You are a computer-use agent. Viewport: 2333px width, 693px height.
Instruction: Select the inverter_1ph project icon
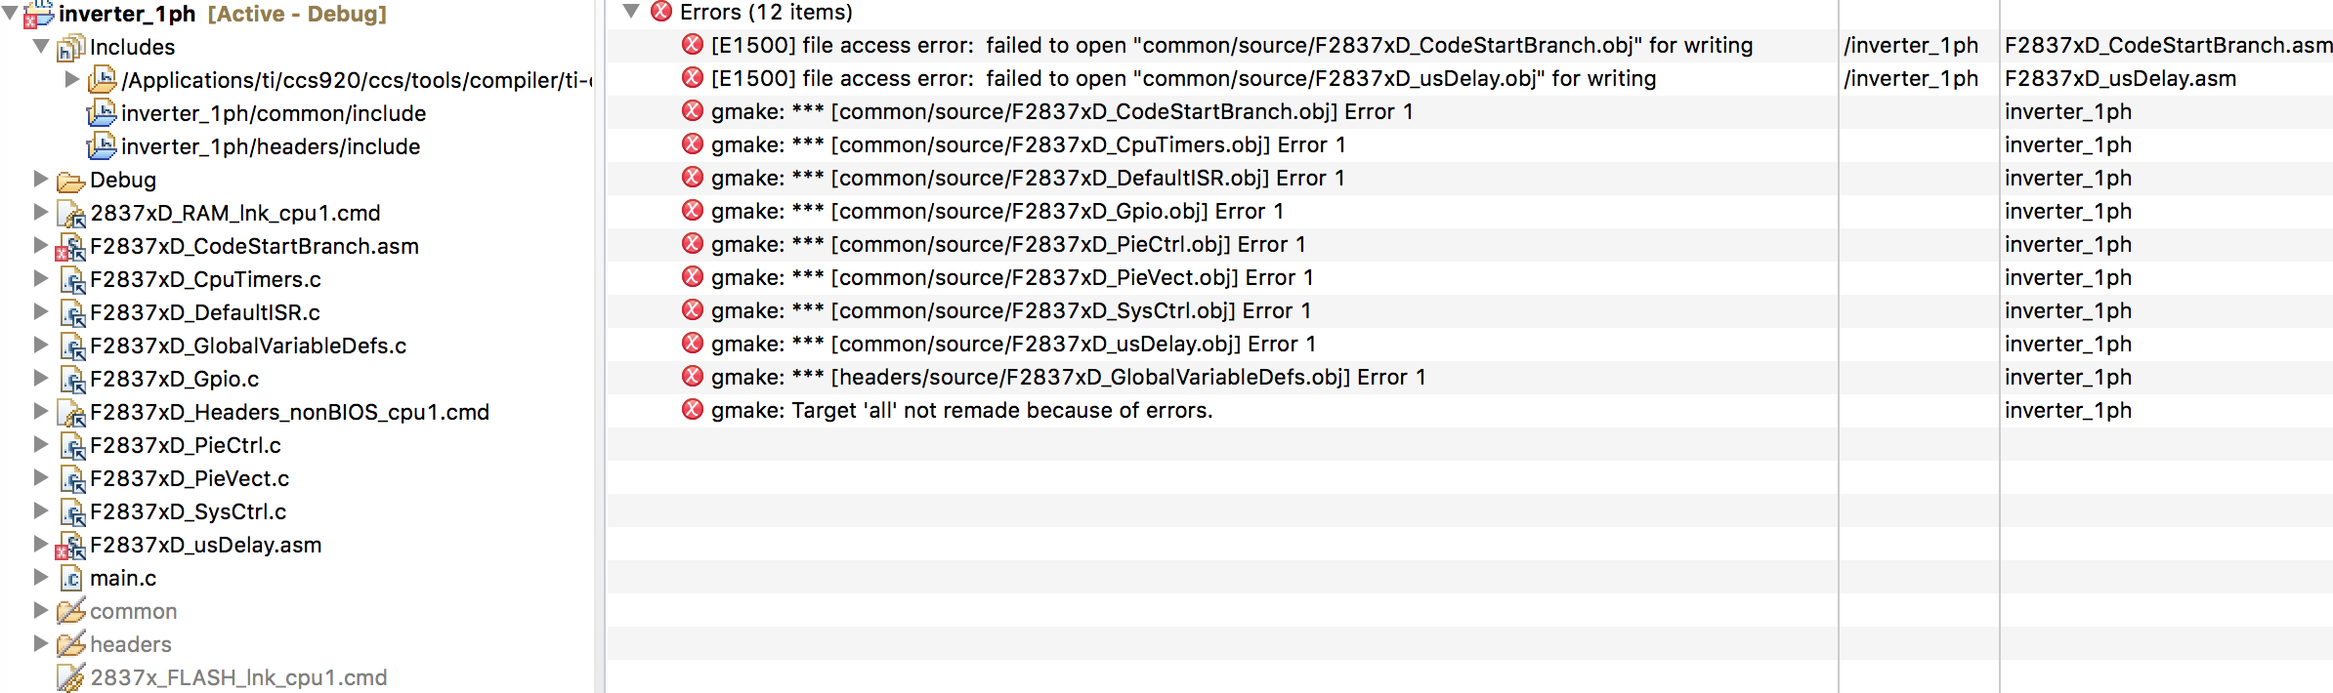click(x=39, y=14)
